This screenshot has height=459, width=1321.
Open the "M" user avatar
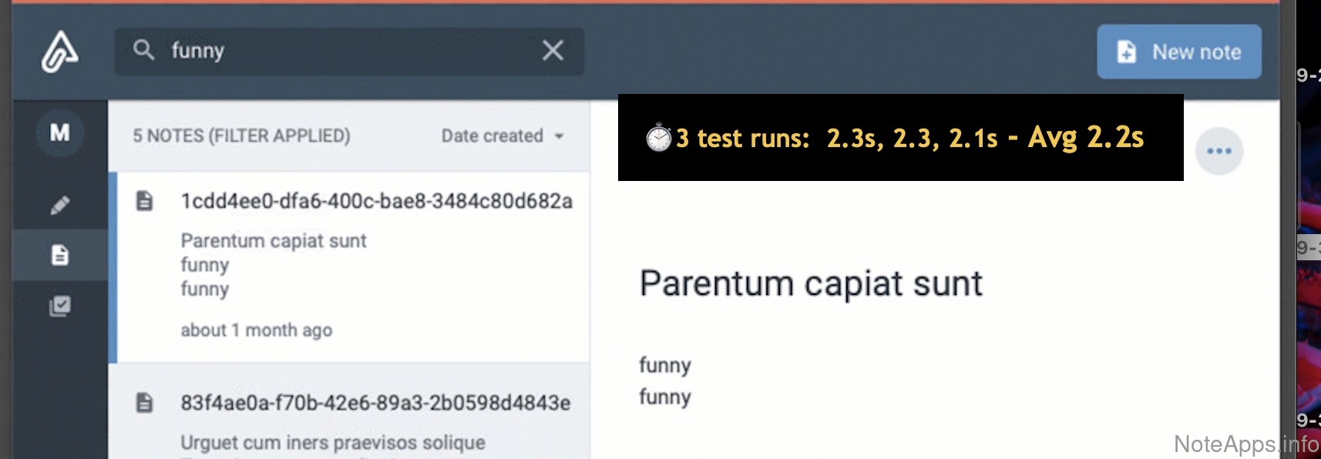coord(59,133)
